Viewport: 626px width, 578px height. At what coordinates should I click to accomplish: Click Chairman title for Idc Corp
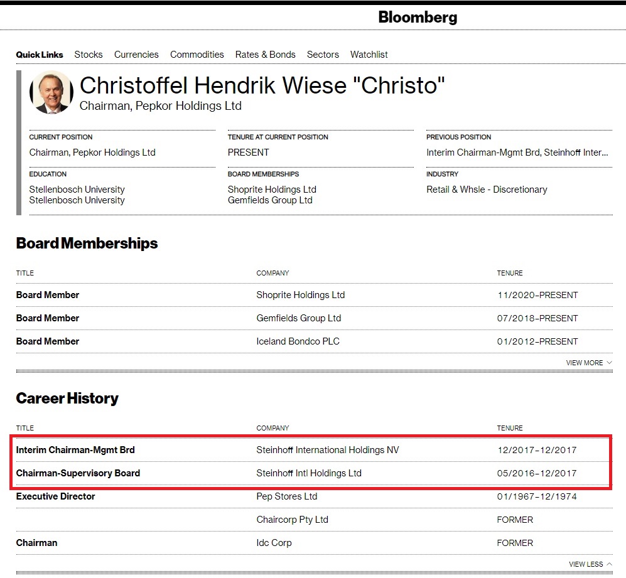pyautogui.click(x=36, y=543)
